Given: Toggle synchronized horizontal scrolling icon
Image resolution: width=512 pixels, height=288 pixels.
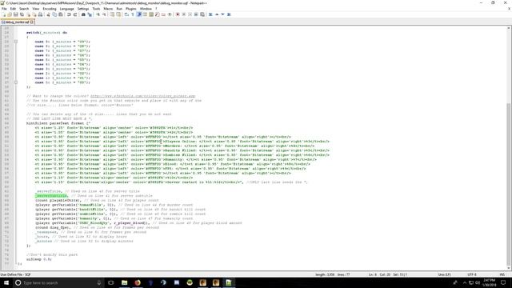Looking at the screenshot, I should pos(118,14).
